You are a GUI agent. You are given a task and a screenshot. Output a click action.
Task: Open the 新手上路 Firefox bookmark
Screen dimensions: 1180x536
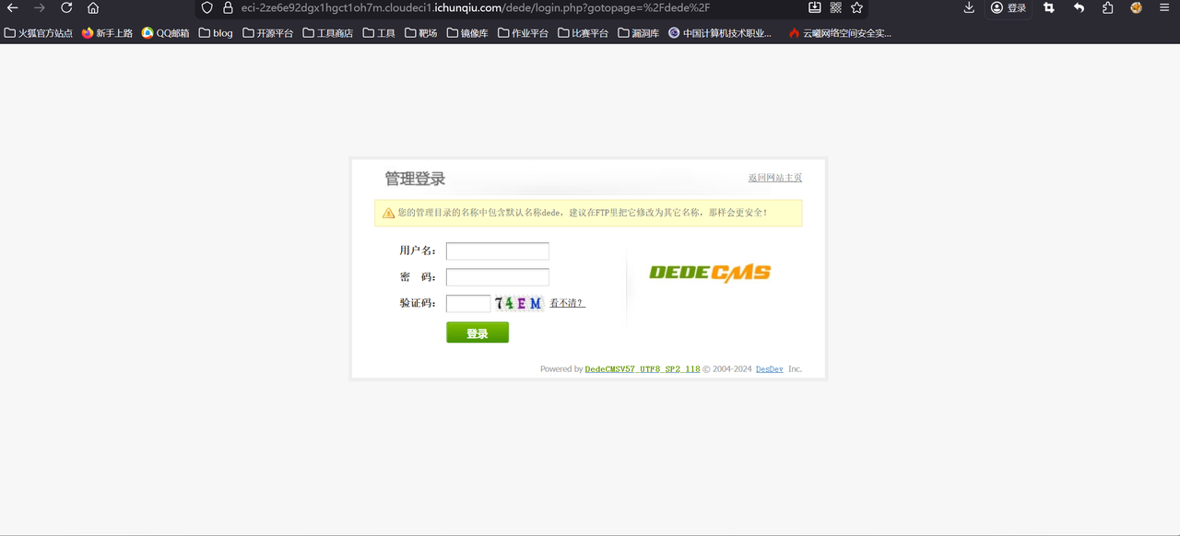point(107,33)
